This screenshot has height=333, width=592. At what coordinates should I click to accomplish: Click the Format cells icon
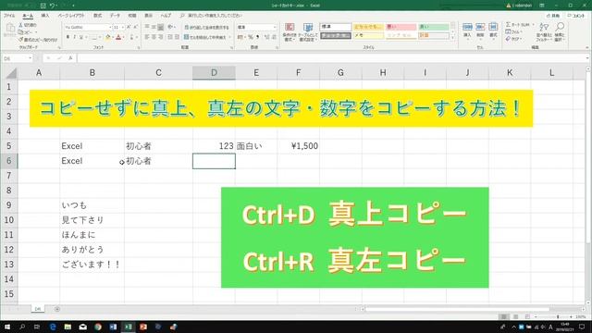click(493, 27)
